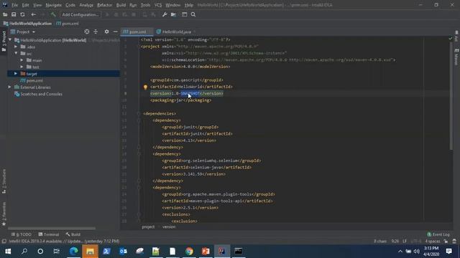Image resolution: width=460 pixels, height=258 pixels.
Task: Click the project breadcrumb below editor
Action: point(148,226)
